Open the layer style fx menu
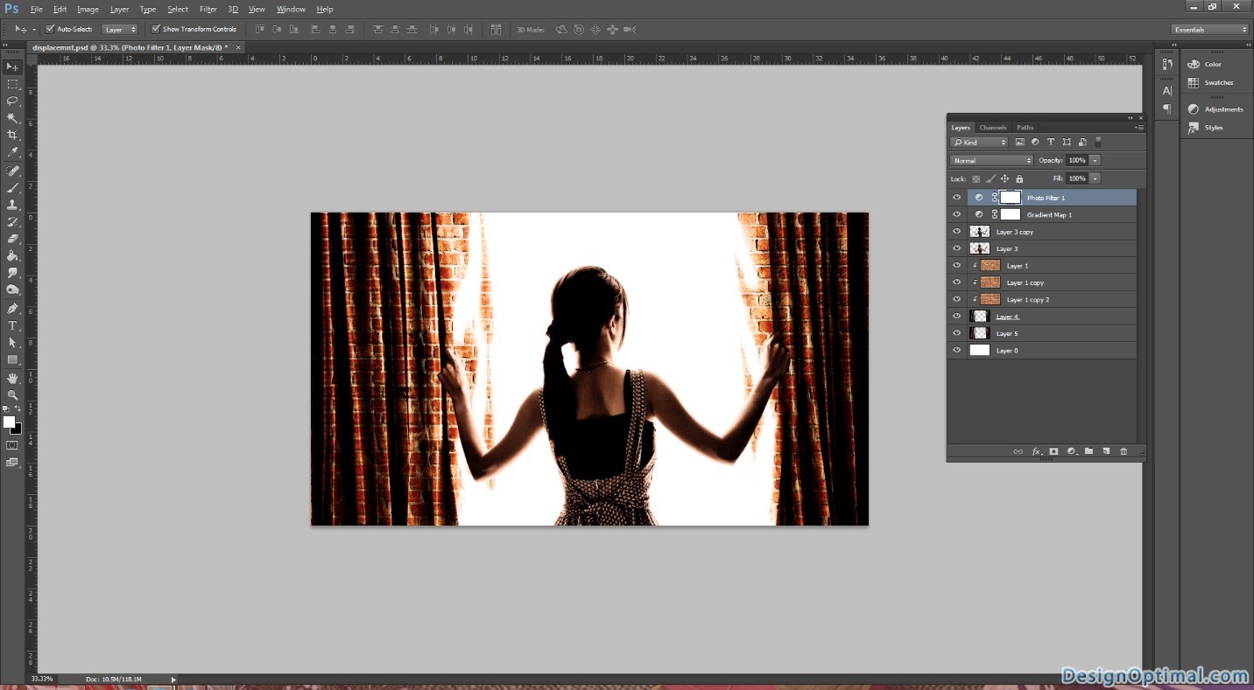Image resolution: width=1254 pixels, height=690 pixels. click(1036, 451)
